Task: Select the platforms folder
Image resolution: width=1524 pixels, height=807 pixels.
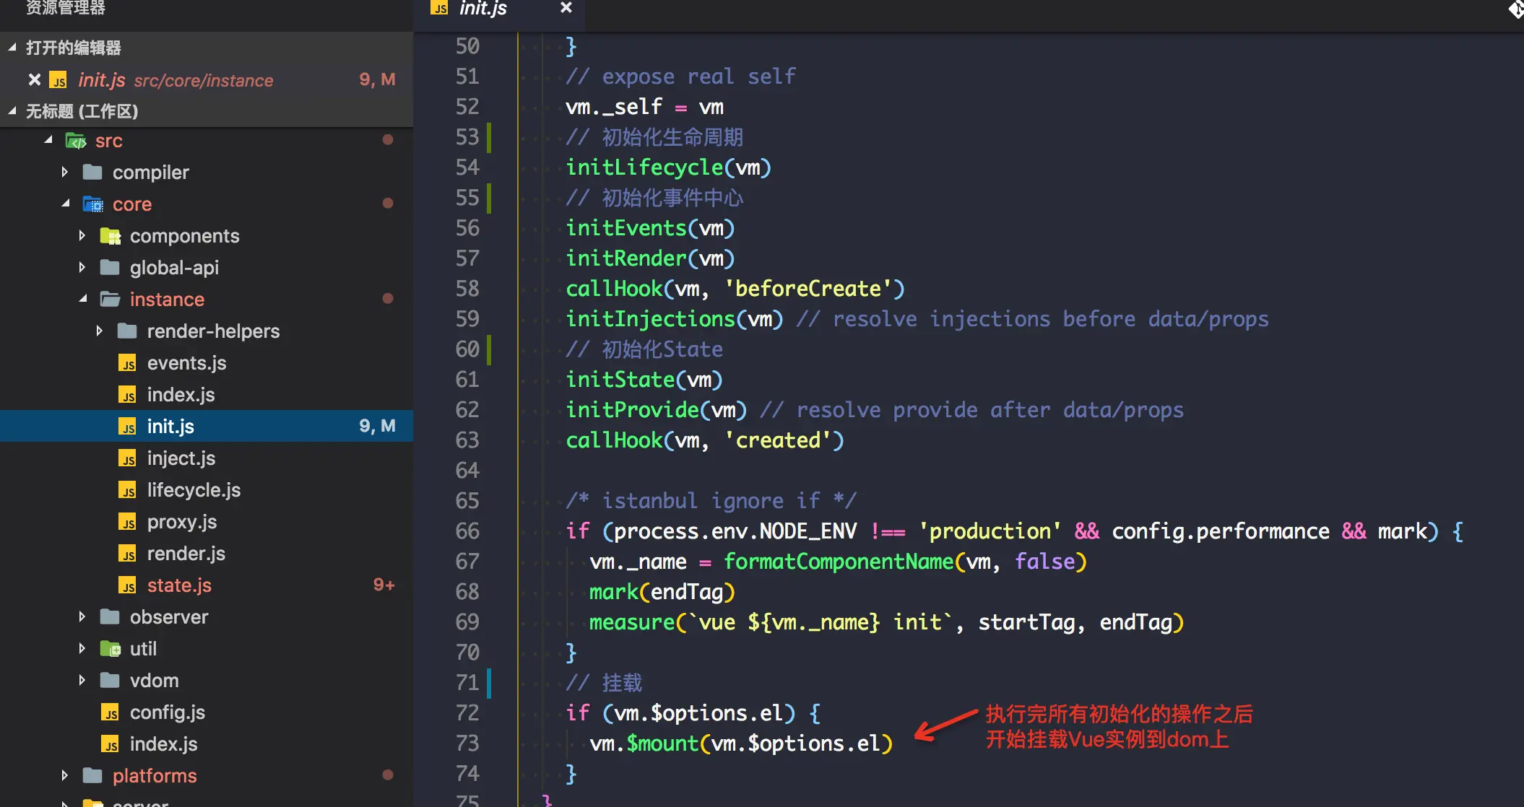Action: click(155, 776)
